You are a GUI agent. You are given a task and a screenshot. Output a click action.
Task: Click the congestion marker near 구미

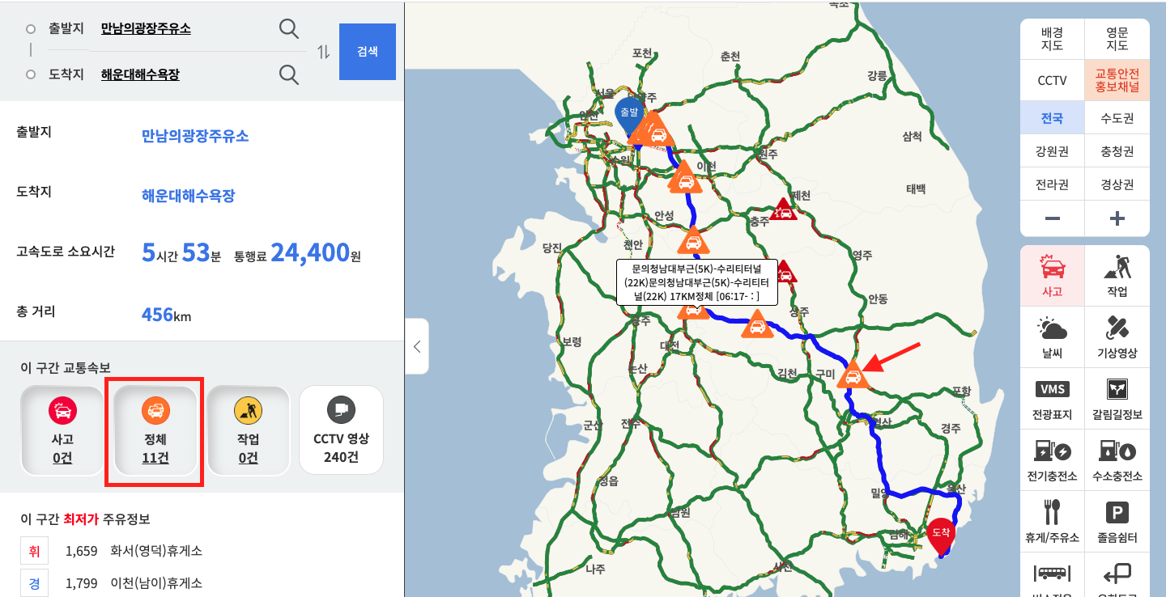click(x=852, y=375)
